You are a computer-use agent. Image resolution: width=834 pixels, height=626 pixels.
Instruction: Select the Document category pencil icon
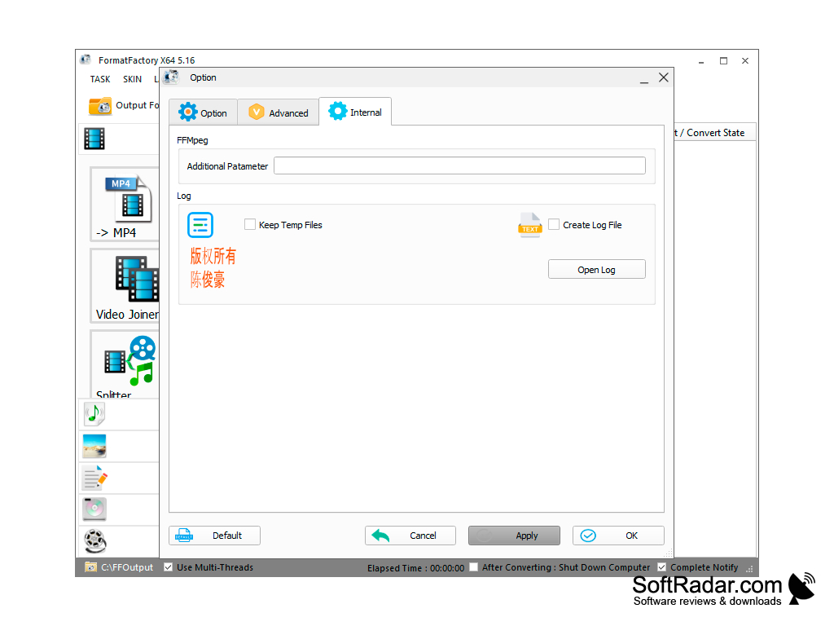[x=94, y=478]
